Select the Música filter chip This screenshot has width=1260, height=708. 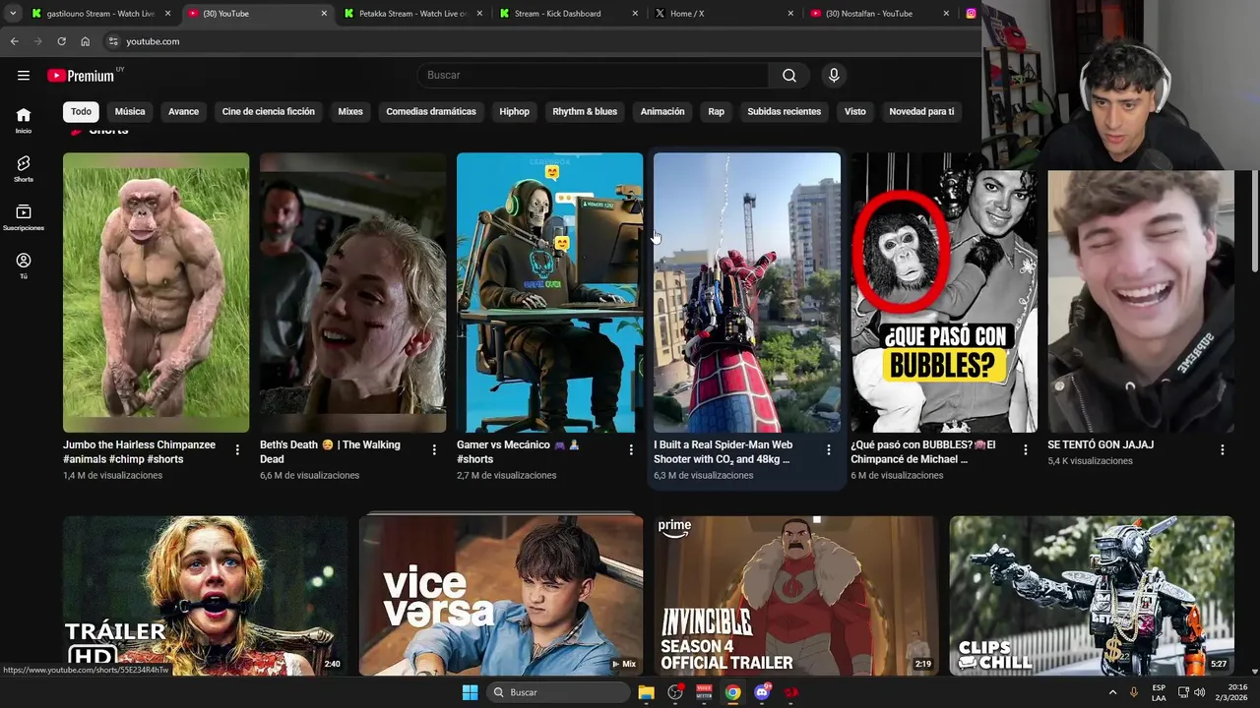130,111
